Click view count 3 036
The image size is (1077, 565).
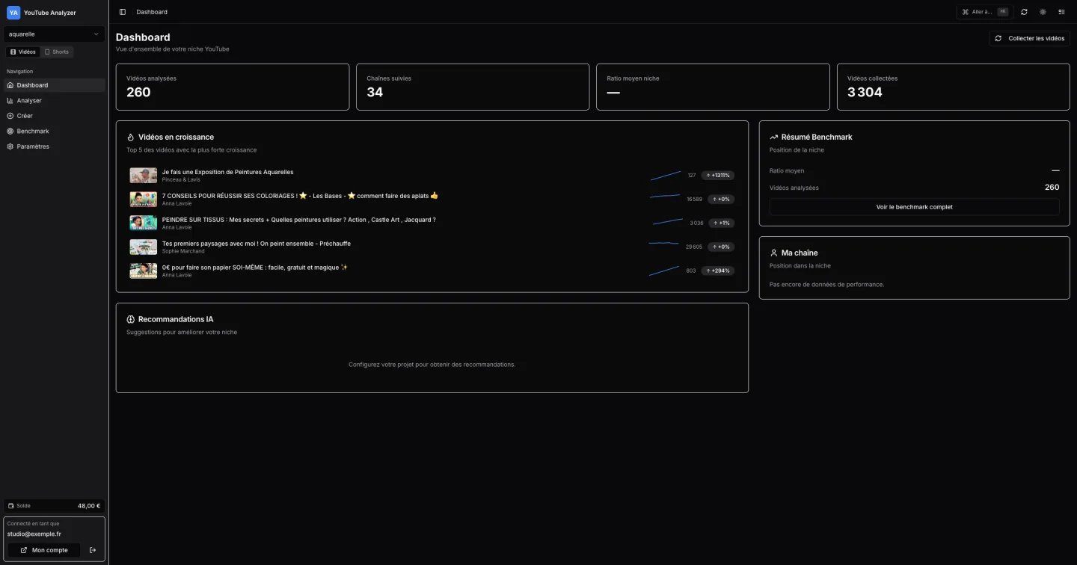coord(696,223)
